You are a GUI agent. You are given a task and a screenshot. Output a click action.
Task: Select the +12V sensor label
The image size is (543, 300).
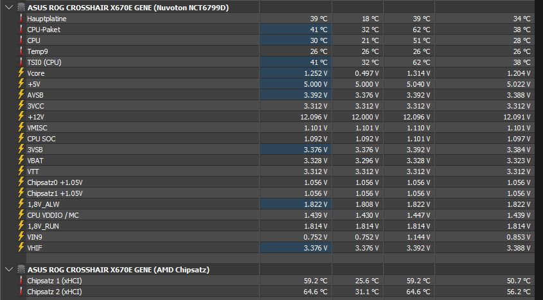point(36,117)
